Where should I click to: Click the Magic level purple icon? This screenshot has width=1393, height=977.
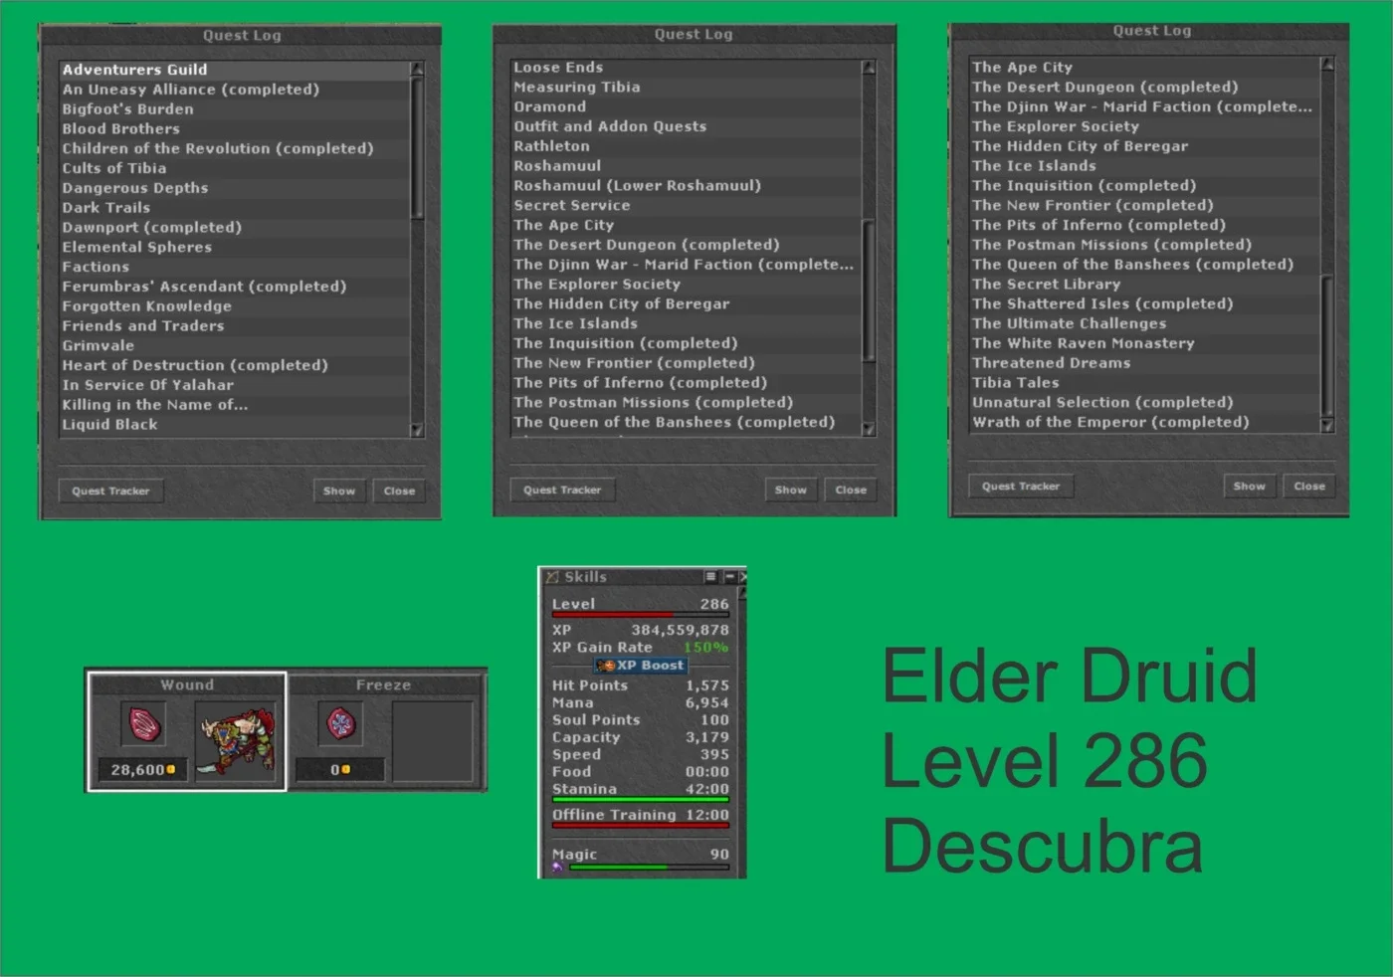557,868
